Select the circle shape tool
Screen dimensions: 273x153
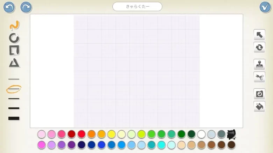tap(14, 38)
